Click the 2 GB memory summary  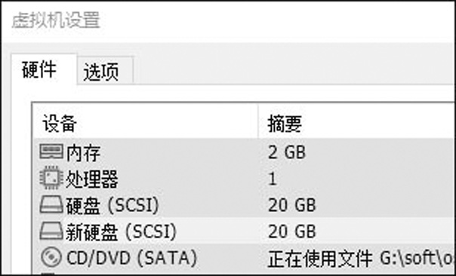pyautogui.click(x=287, y=152)
